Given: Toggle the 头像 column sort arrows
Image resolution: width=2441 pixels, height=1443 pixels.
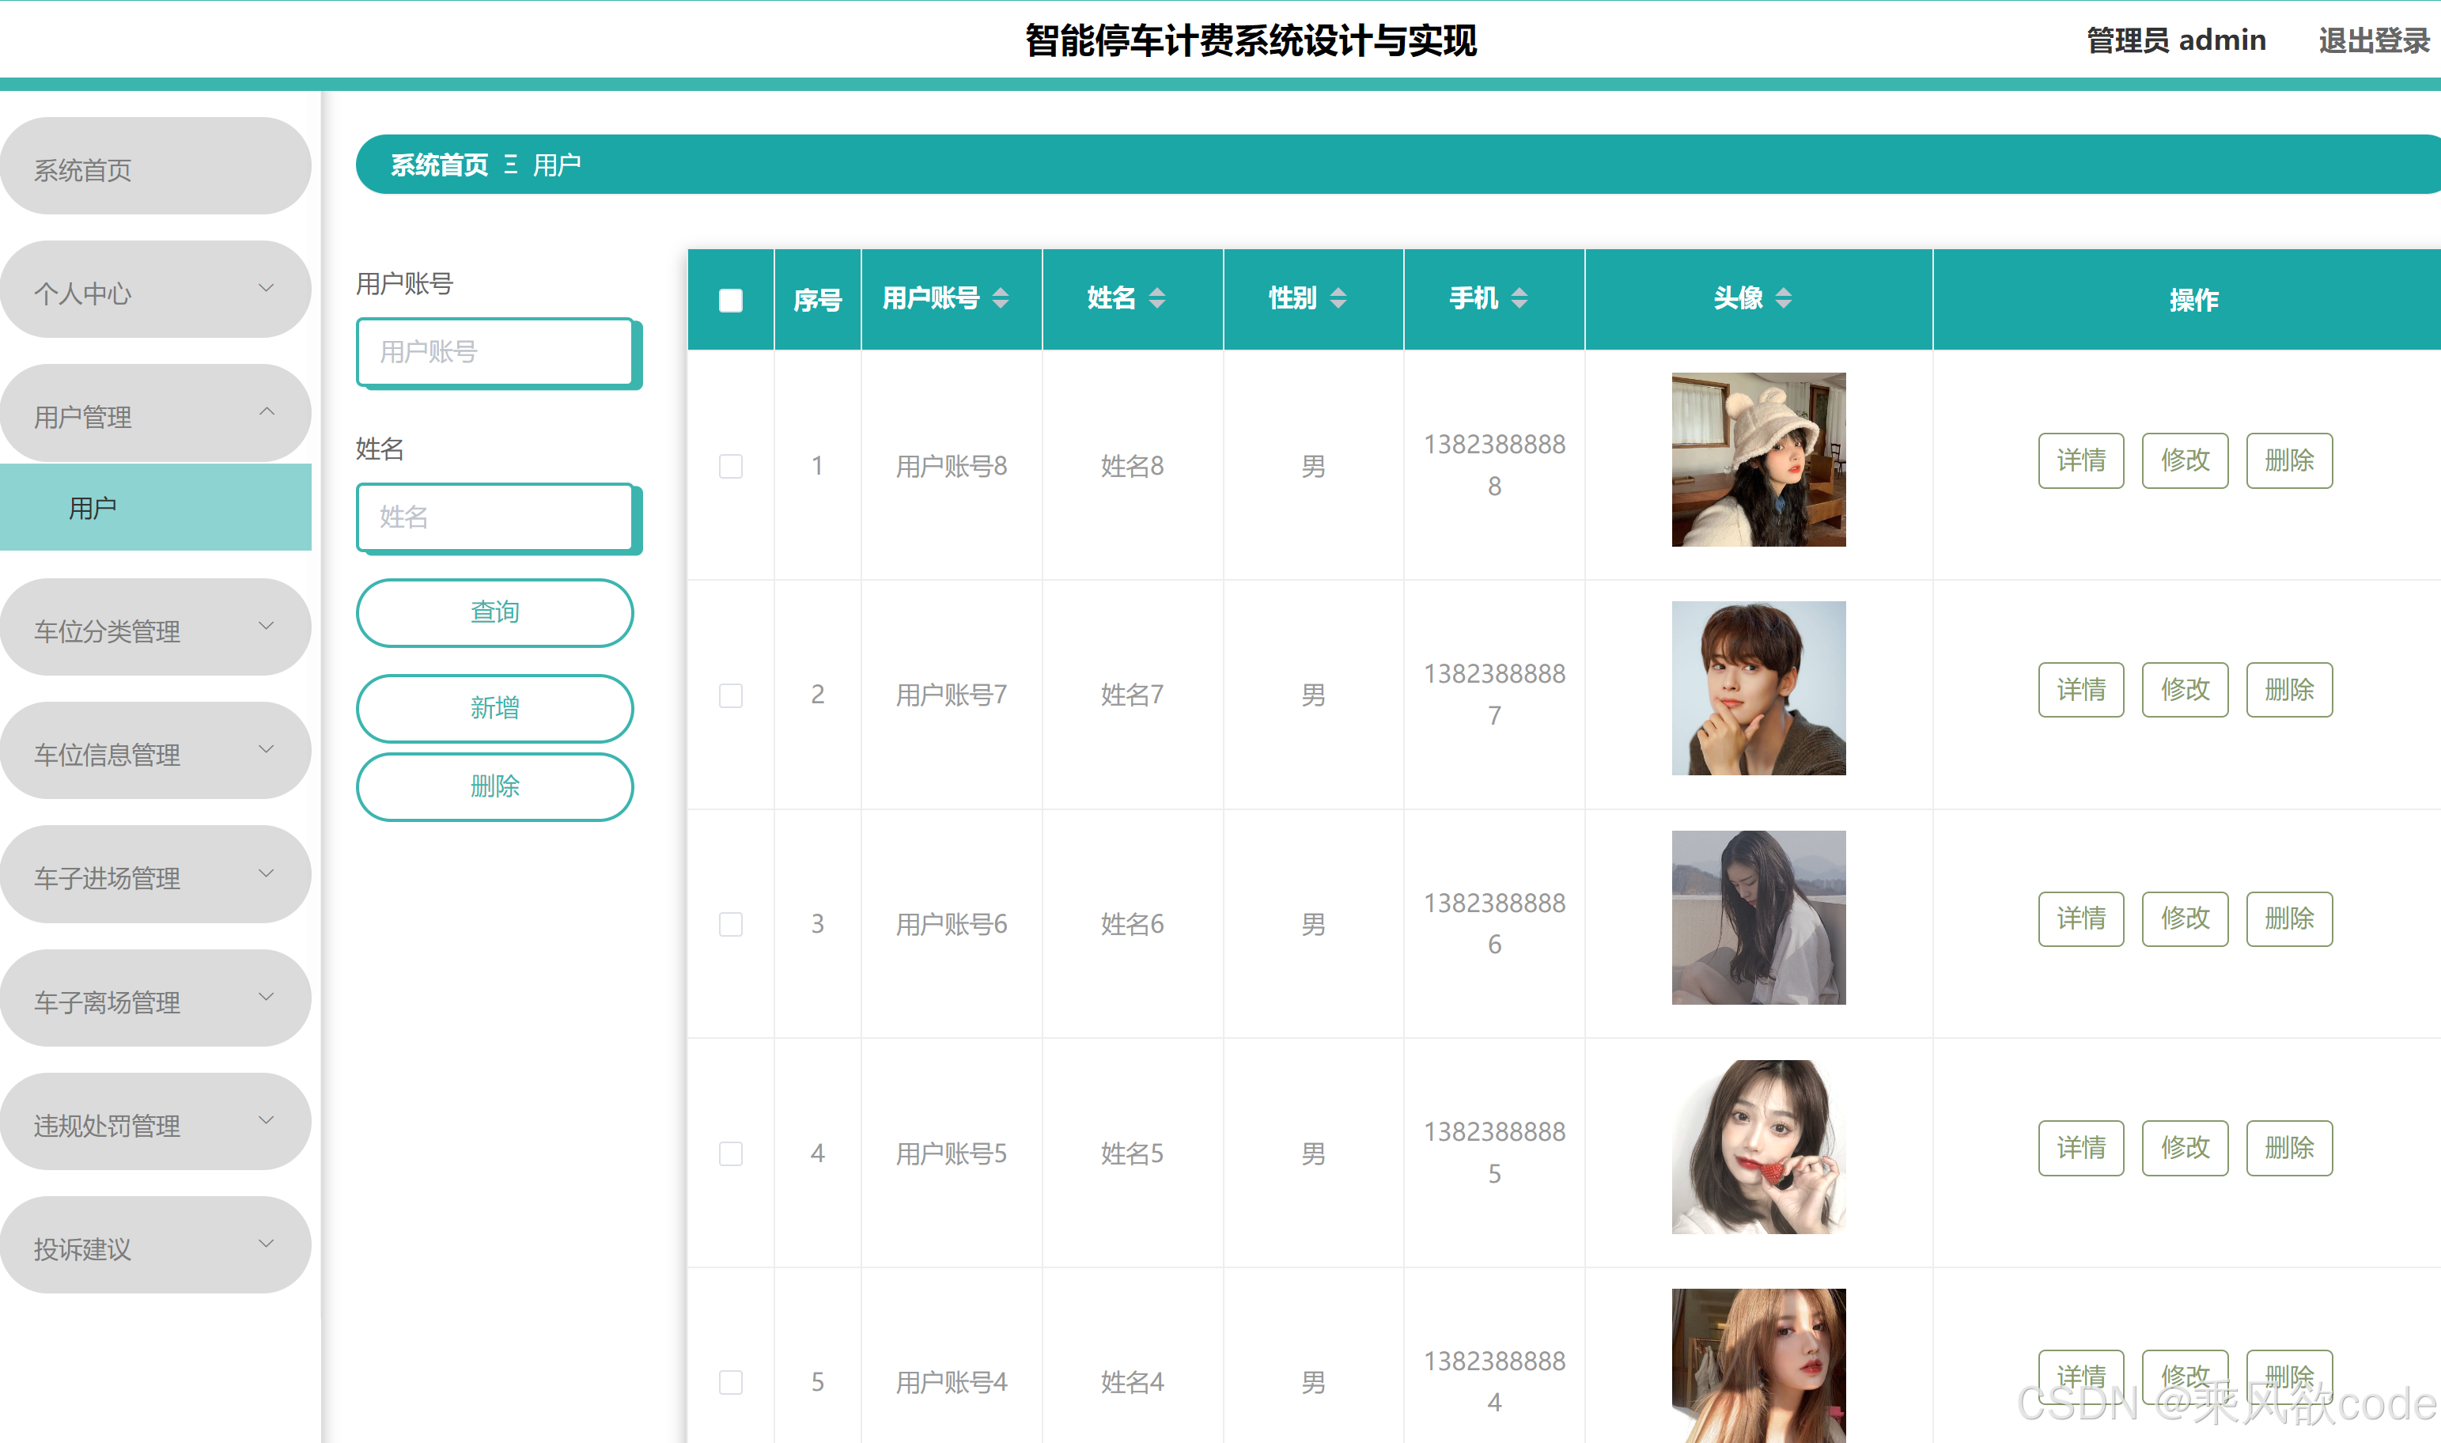Looking at the screenshot, I should [x=1784, y=298].
